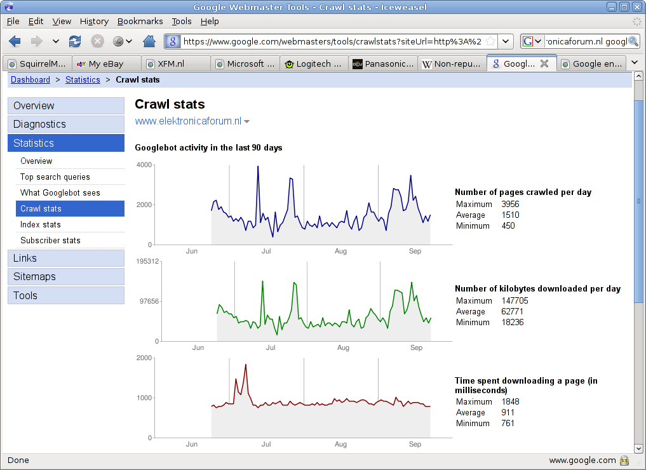Click inside the Google search box

click(587, 41)
